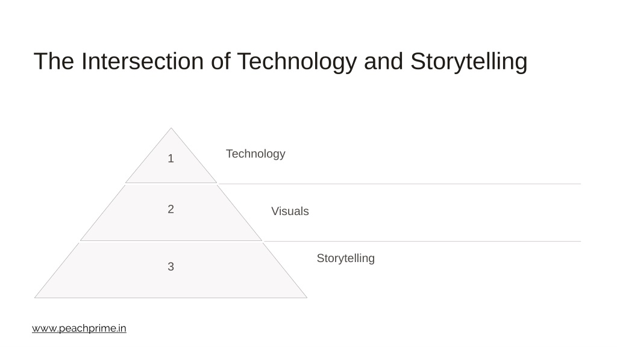Click the pyramid's bottom-right base corner
This screenshot has width=617, height=347.
[x=306, y=298]
